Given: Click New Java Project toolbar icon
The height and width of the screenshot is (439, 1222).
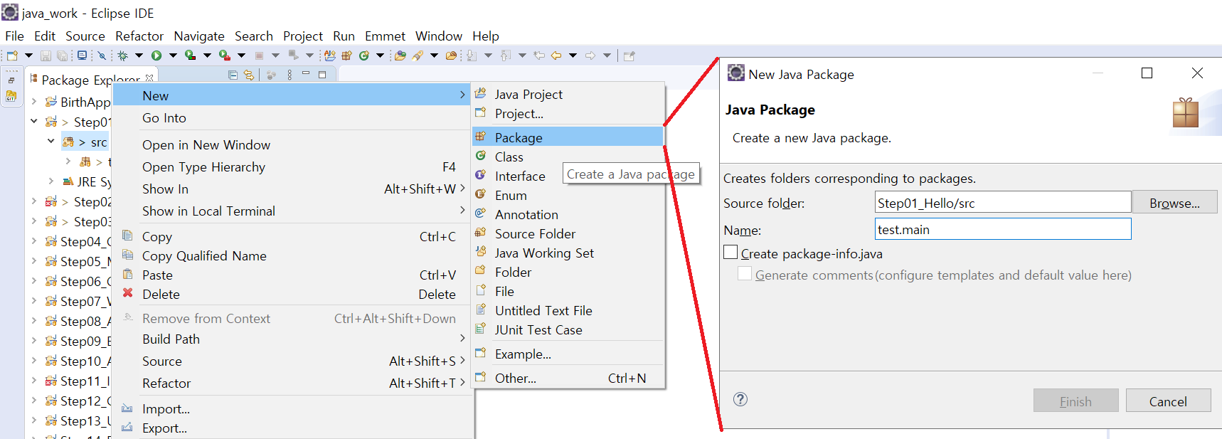Looking at the screenshot, I should [330, 55].
